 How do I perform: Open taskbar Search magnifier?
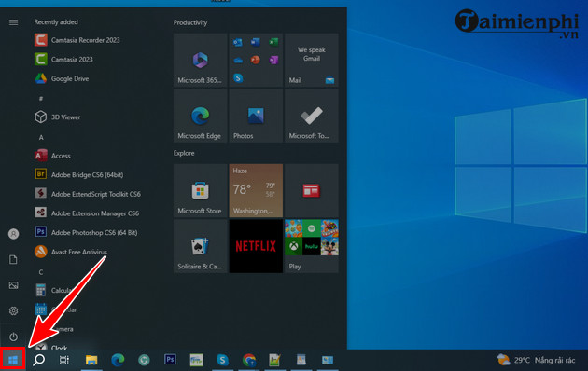[x=38, y=360]
